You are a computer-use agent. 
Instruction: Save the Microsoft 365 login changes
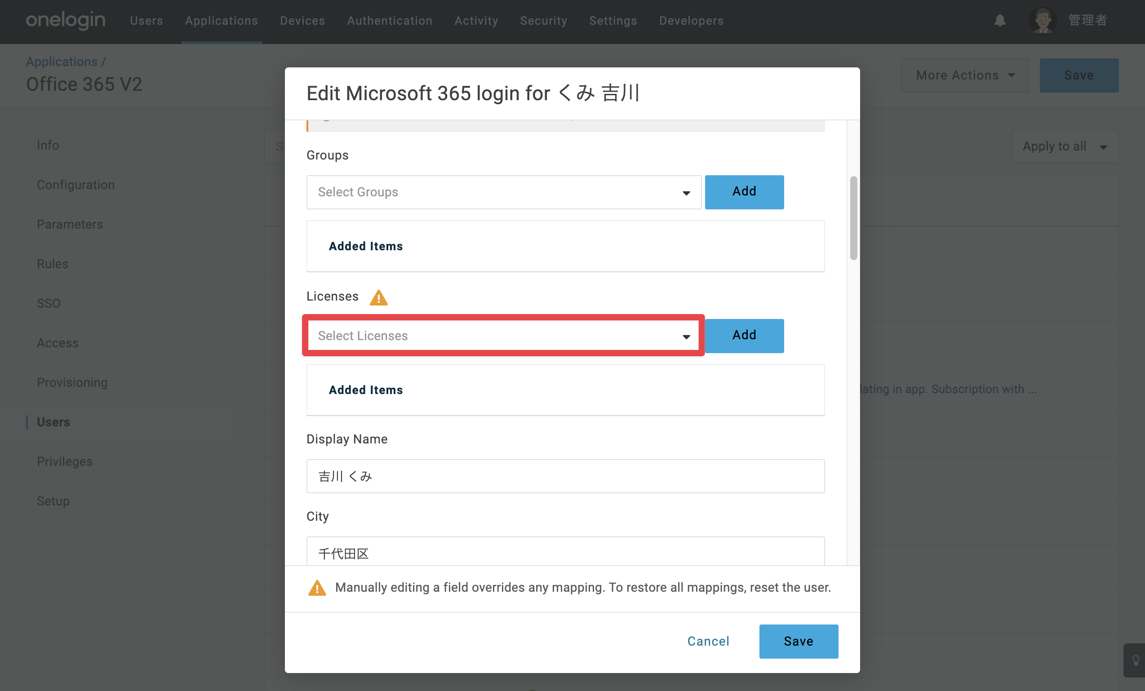799,642
